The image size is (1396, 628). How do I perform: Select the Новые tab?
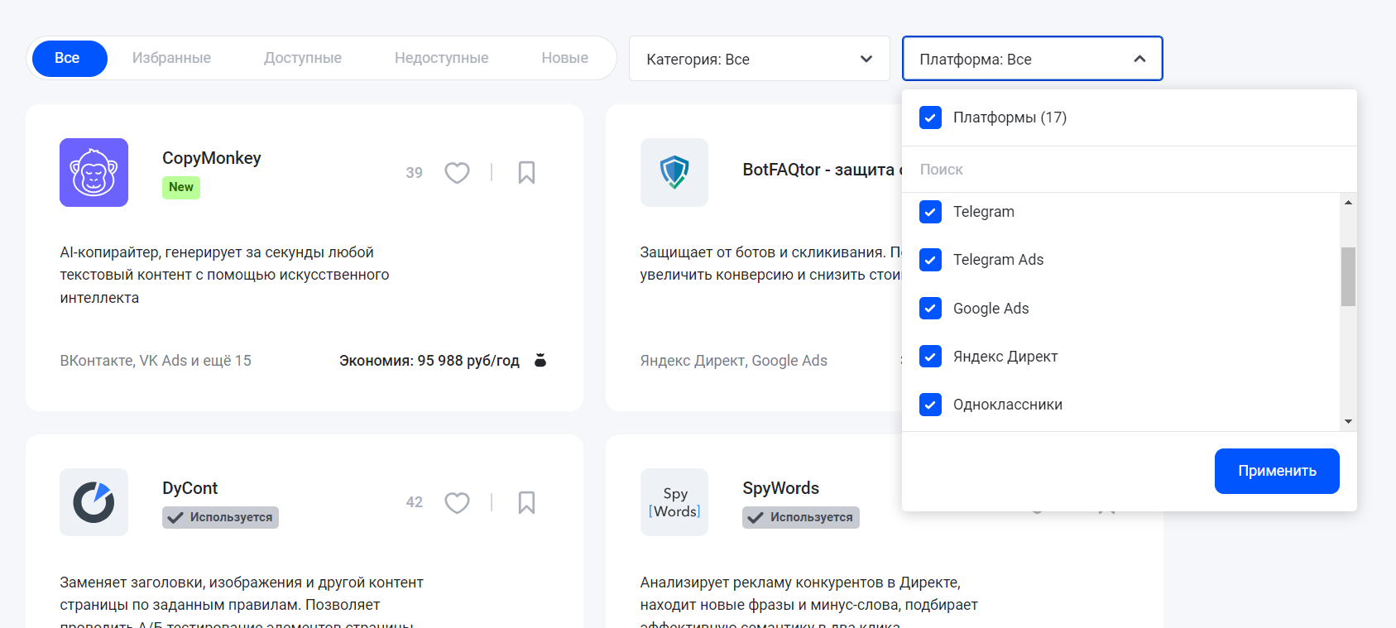pyautogui.click(x=564, y=58)
